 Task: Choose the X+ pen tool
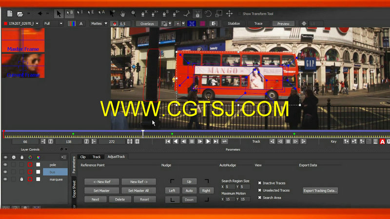pos(155,14)
